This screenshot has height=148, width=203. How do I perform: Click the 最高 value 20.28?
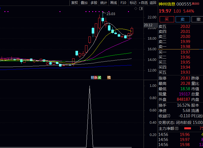click(185, 83)
